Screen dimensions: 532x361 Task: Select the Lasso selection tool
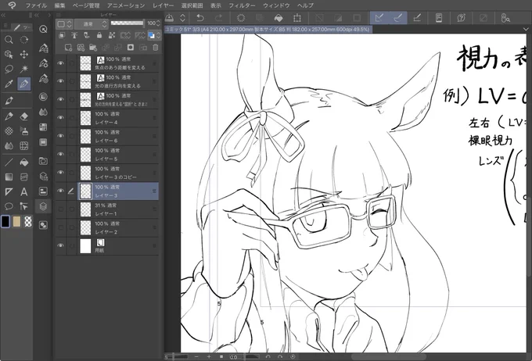click(9, 69)
